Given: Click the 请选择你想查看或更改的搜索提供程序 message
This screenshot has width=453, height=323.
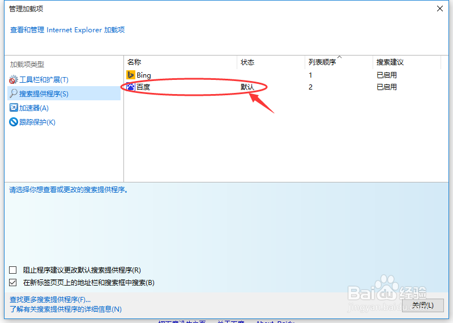Looking at the screenshot, I should (x=69, y=190).
